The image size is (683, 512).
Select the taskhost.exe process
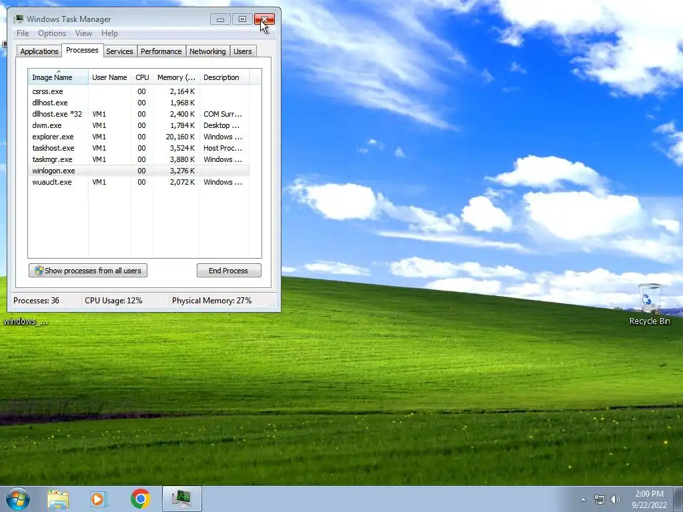point(139,148)
